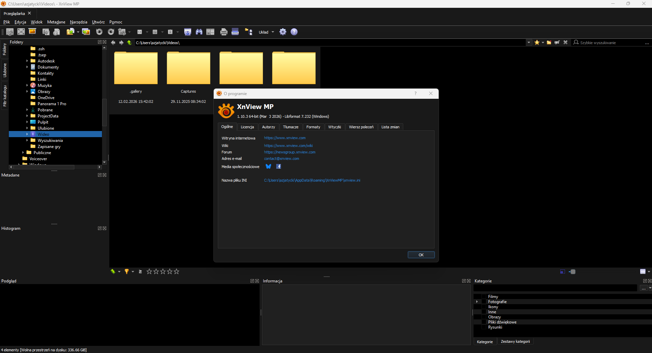Click the blue Help question mark icon
The width and height of the screenshot is (652, 353).
click(294, 32)
